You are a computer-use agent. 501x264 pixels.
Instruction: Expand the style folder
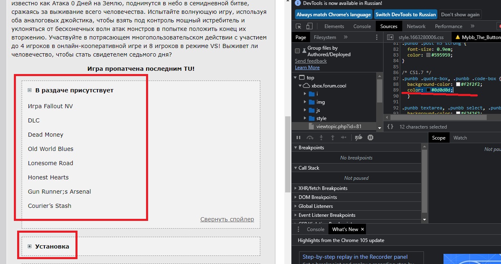point(305,118)
